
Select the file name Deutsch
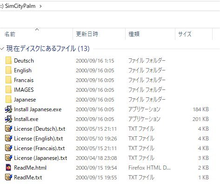tap(24, 61)
